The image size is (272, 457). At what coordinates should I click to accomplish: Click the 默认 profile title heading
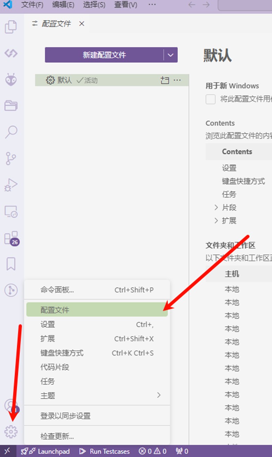[x=218, y=56]
